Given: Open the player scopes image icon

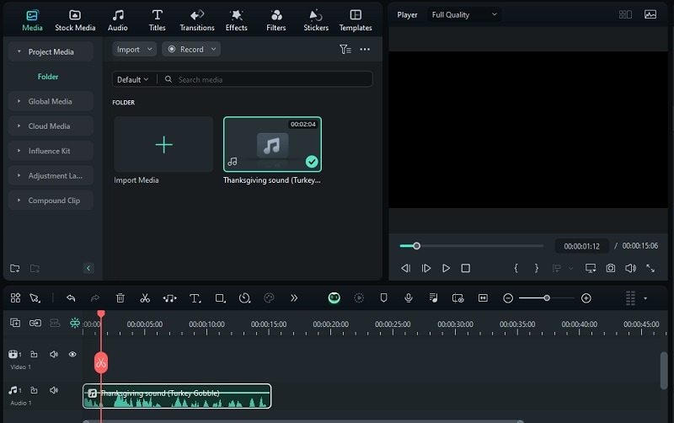Looking at the screenshot, I should click(x=650, y=14).
